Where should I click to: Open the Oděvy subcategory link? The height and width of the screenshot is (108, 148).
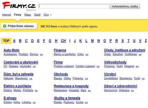tap(67, 78)
